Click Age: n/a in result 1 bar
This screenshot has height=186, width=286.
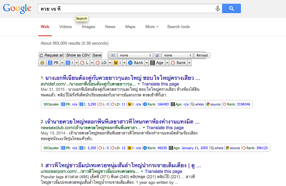(180, 104)
